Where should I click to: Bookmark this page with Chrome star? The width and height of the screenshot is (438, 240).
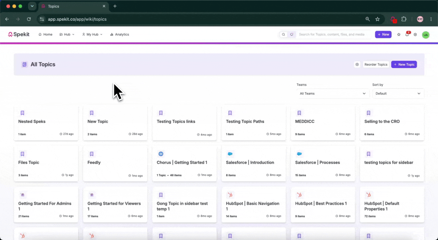378,19
